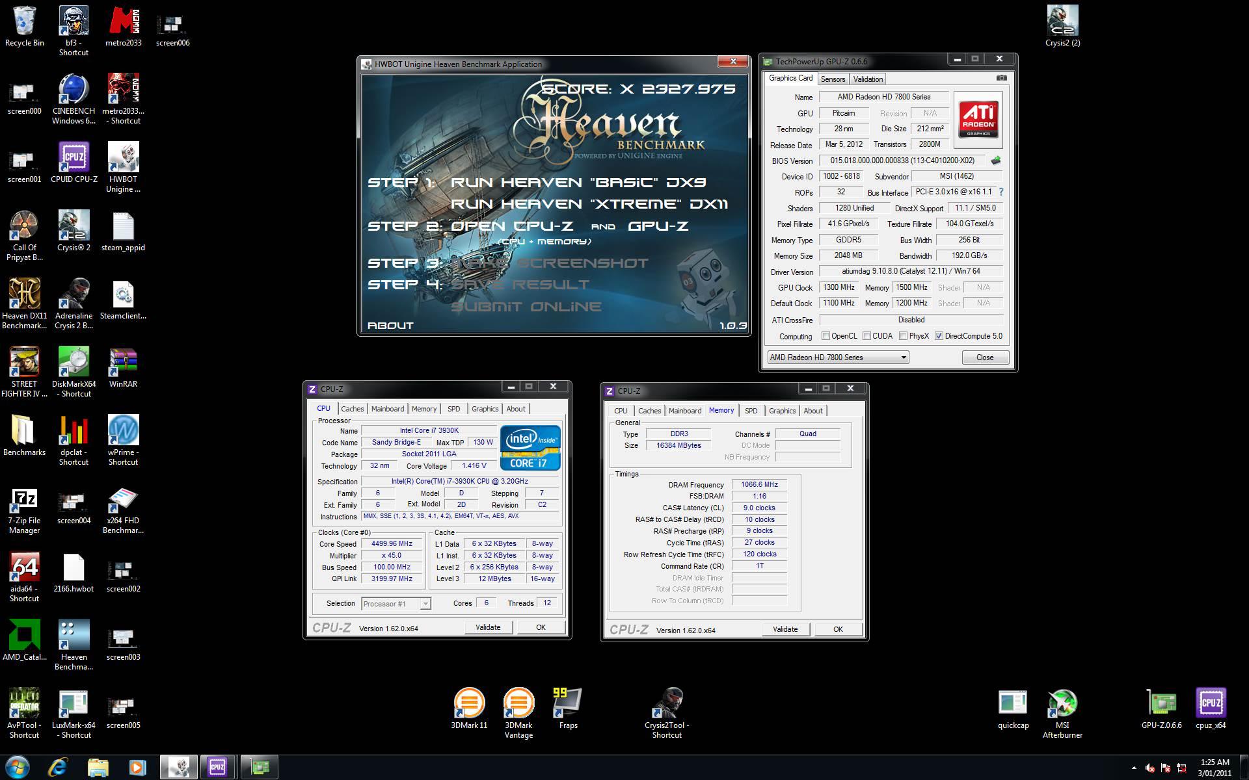Viewport: 1249px width, 780px height.
Task: Click OK in left CPU-Z window
Action: coord(541,627)
